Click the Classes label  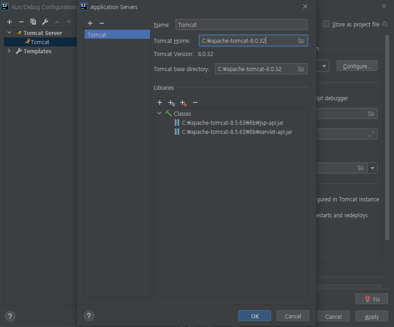pos(182,114)
